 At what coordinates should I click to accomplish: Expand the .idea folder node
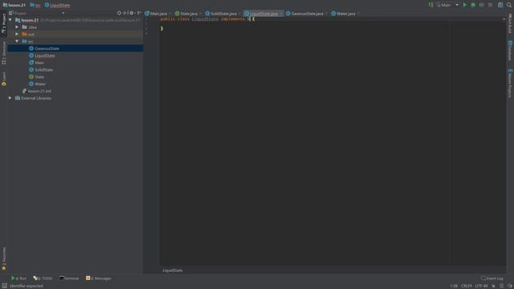pyautogui.click(x=17, y=26)
